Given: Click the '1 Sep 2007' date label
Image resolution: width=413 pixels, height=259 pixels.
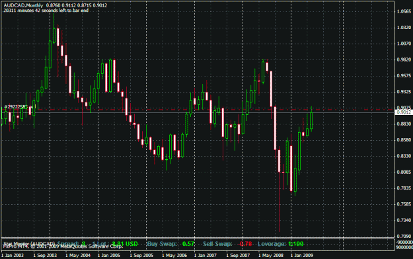Looking at the screenshot, I should tap(238, 255).
